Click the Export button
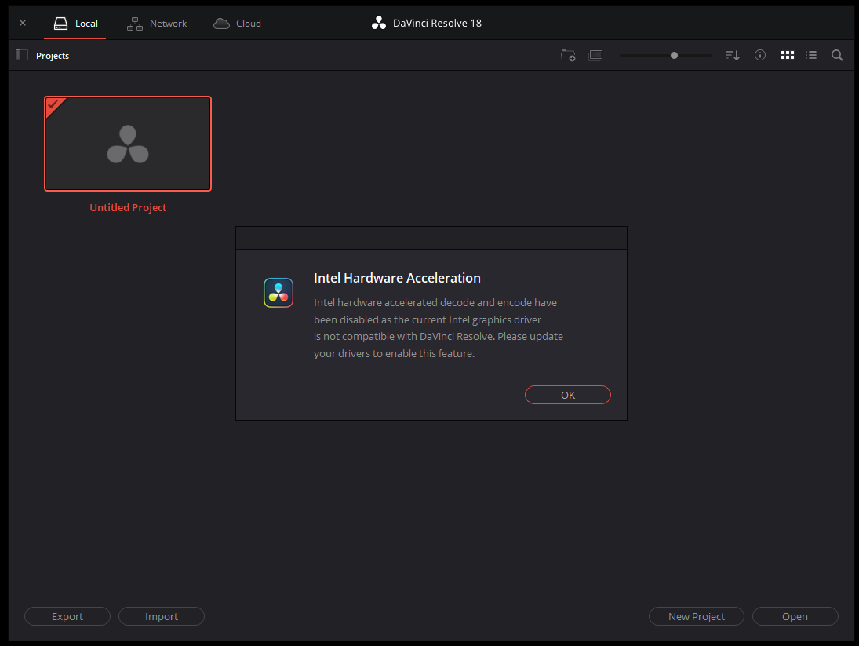This screenshot has height=646, width=859. pyautogui.click(x=67, y=616)
